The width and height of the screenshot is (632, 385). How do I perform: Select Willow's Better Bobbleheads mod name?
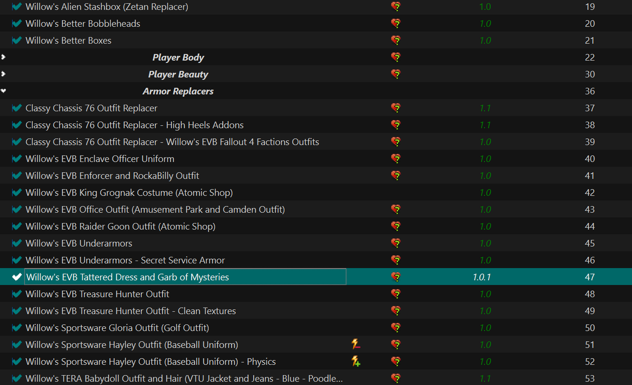tap(83, 24)
